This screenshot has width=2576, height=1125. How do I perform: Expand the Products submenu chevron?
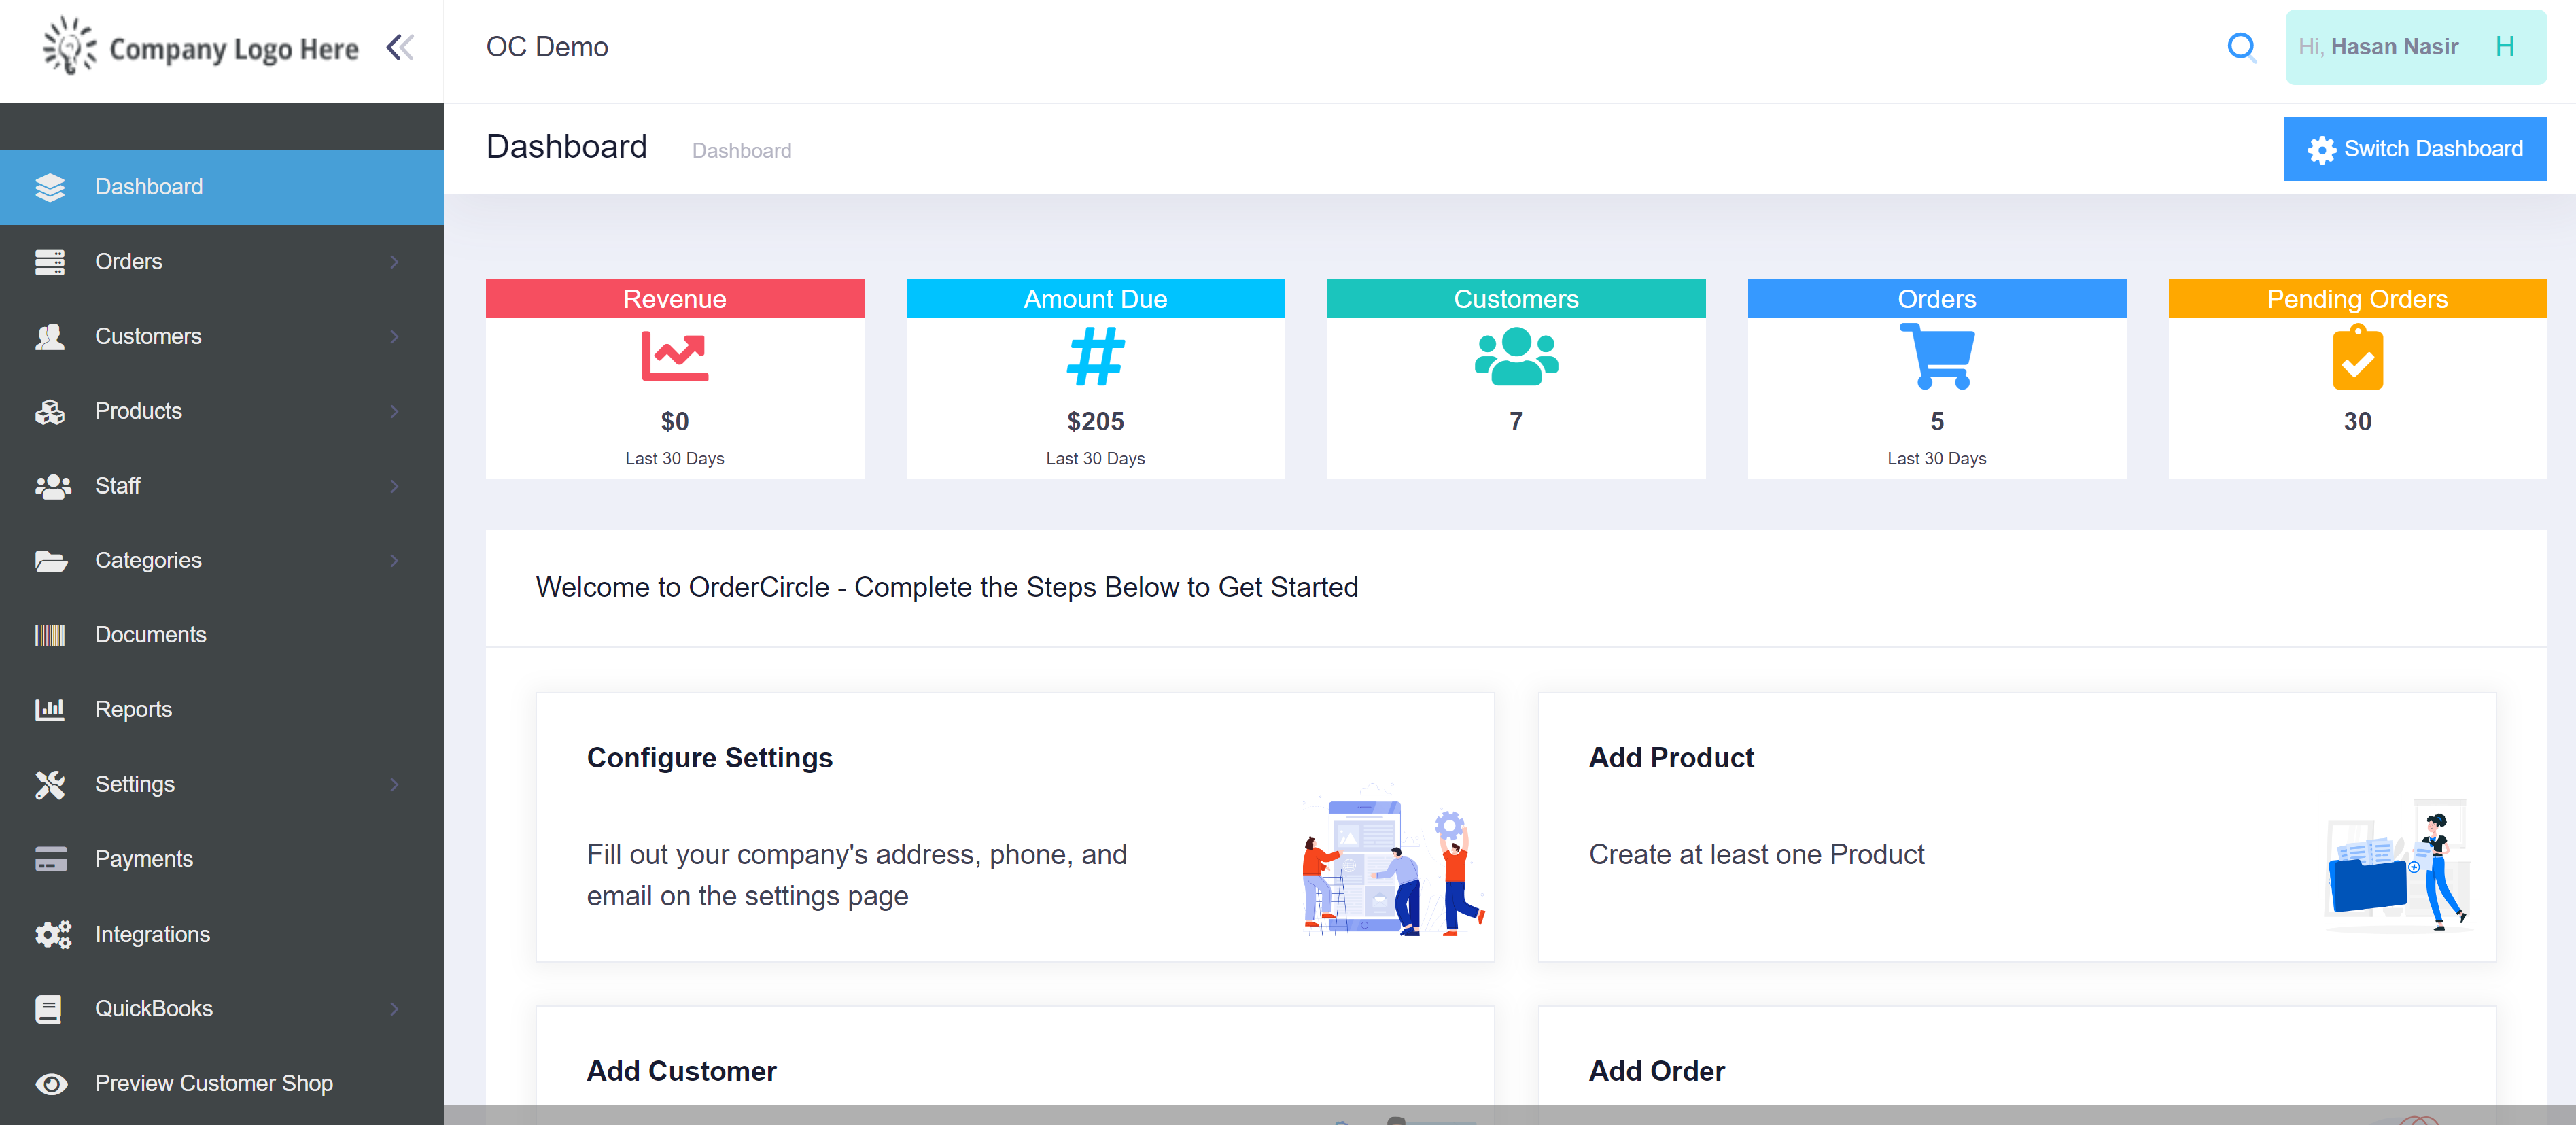click(394, 411)
